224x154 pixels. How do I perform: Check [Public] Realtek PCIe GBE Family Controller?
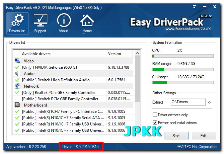tap(17, 99)
